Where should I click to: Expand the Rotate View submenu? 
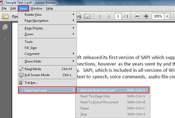[47, 15]
